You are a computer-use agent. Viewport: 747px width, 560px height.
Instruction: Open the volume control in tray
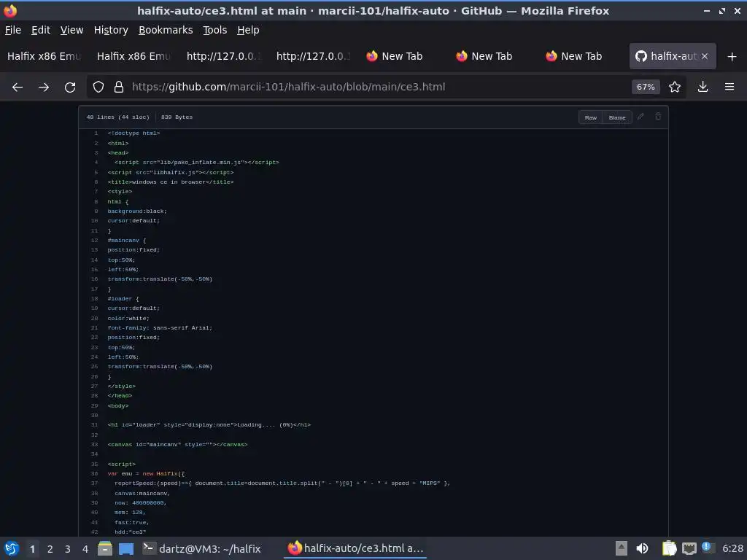(x=642, y=548)
